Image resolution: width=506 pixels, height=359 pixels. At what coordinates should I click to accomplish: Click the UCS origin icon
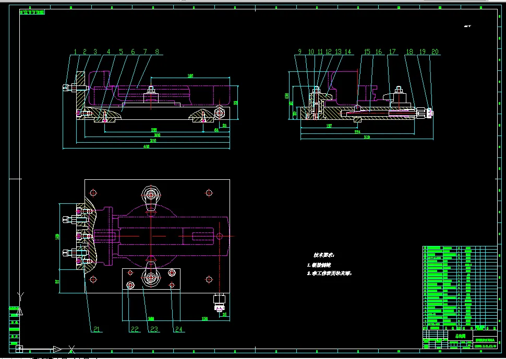(x=19, y=349)
